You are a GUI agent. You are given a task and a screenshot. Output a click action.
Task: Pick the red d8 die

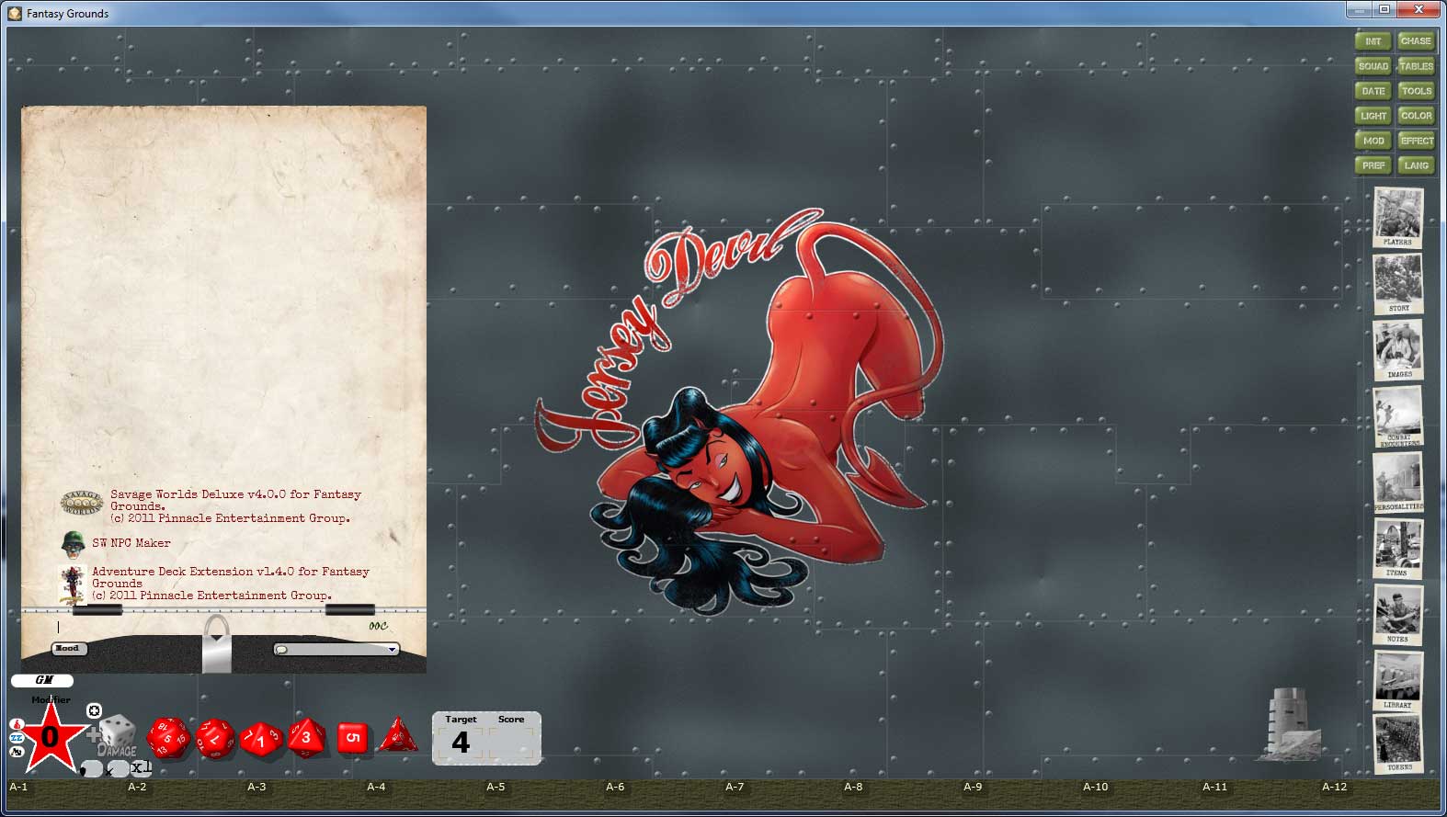click(x=306, y=737)
